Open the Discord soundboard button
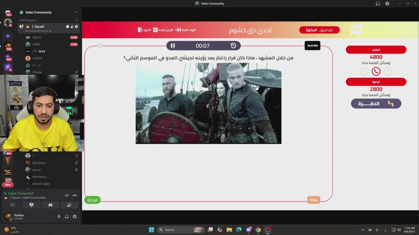This screenshot has height=235, width=419. 69,205
